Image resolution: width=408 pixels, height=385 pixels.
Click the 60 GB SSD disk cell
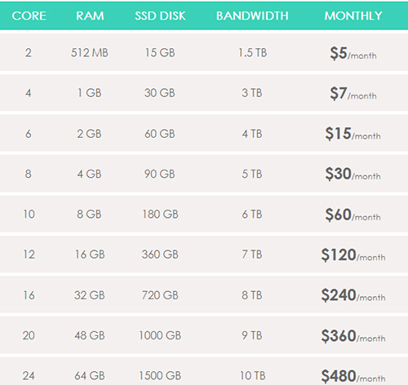[160, 134]
